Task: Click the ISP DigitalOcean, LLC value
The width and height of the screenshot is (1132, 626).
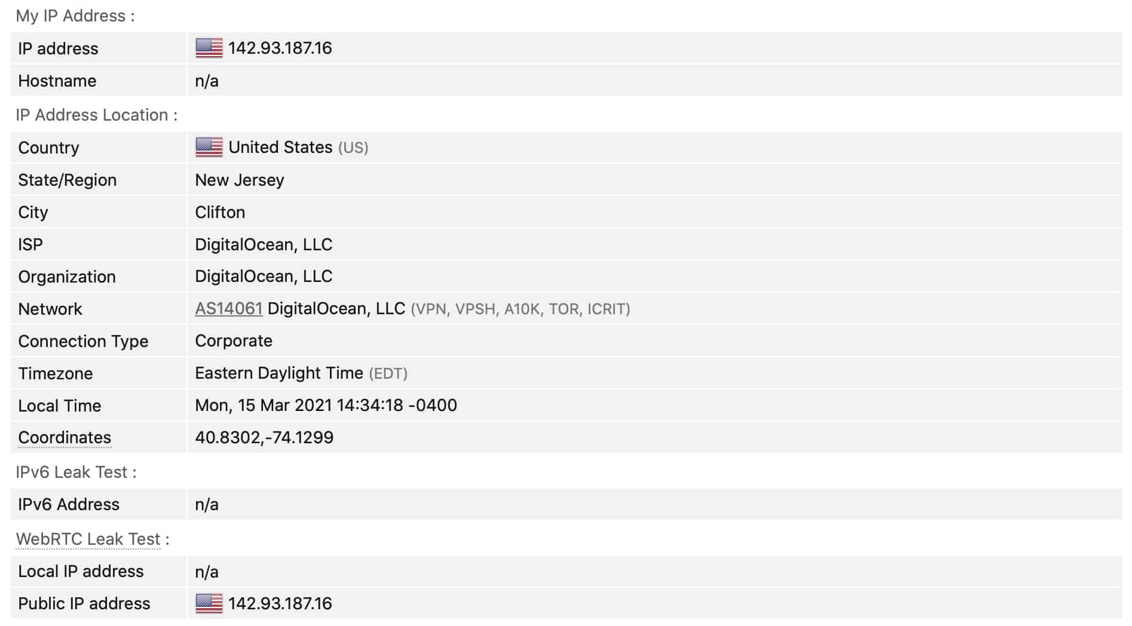Action: click(x=264, y=244)
